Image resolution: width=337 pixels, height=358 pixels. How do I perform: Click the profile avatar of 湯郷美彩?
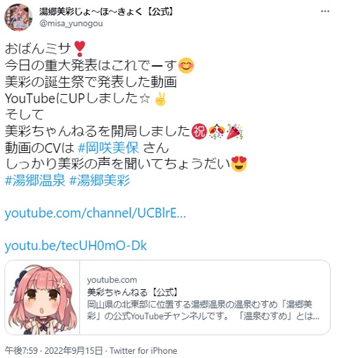click(18, 18)
